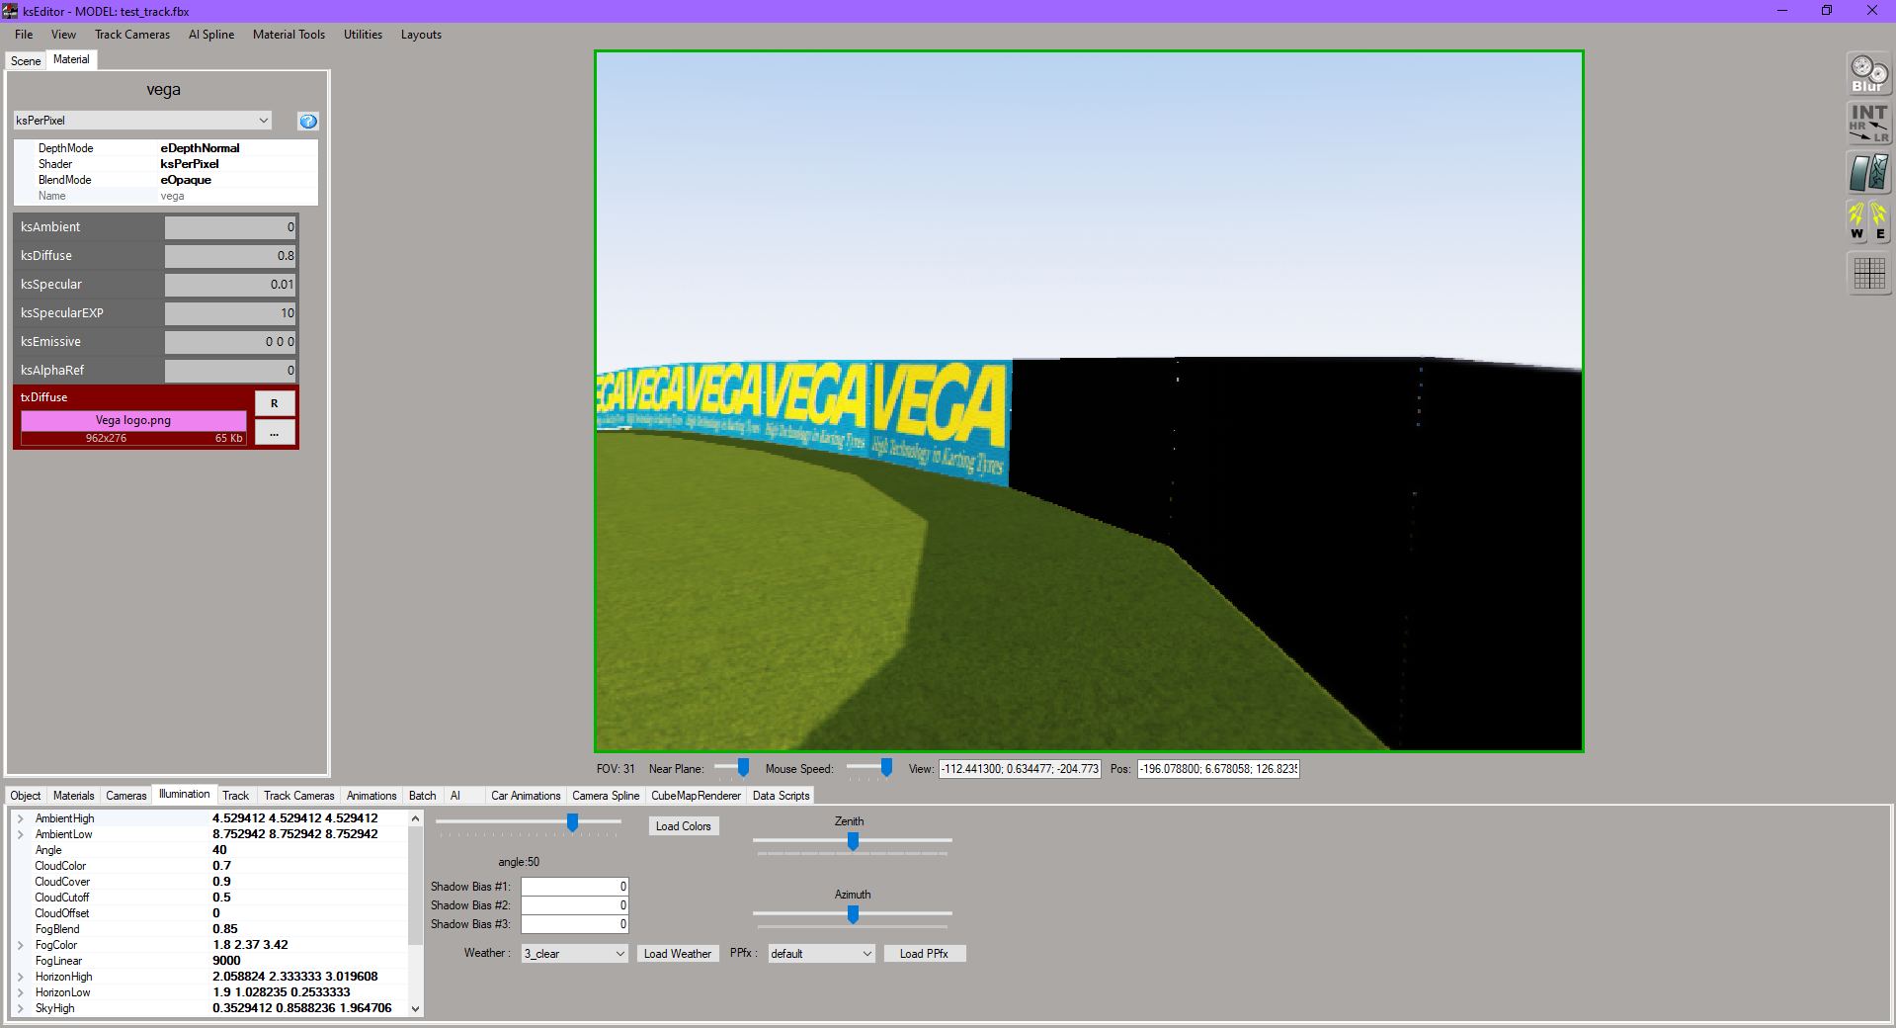Screen dimensions: 1896x1028
Task: Select the Illumination tab
Action: click(x=185, y=794)
